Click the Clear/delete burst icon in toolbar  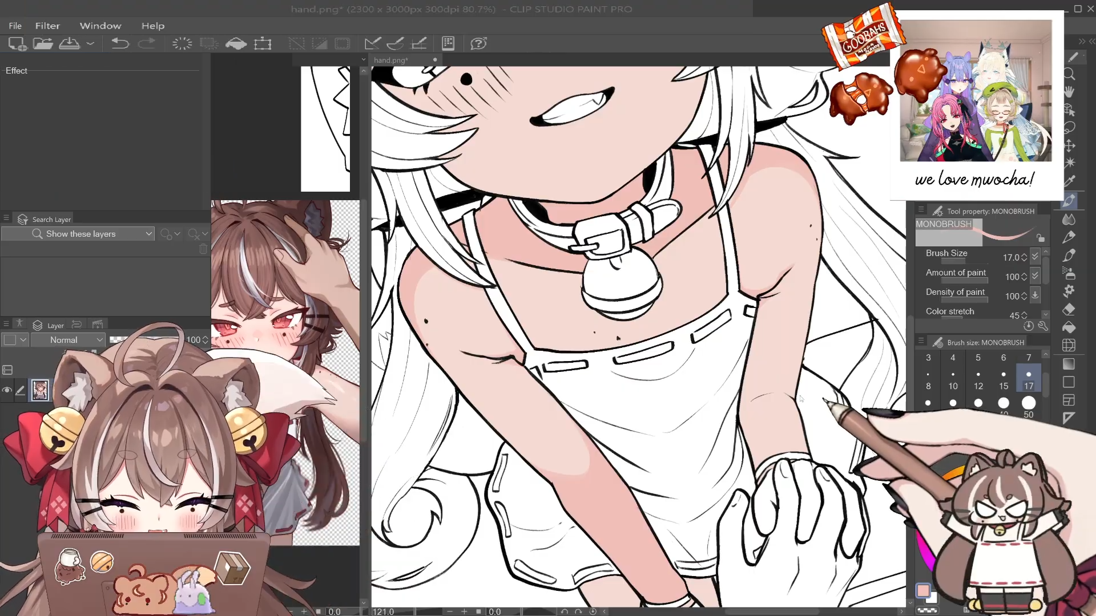pos(182,44)
